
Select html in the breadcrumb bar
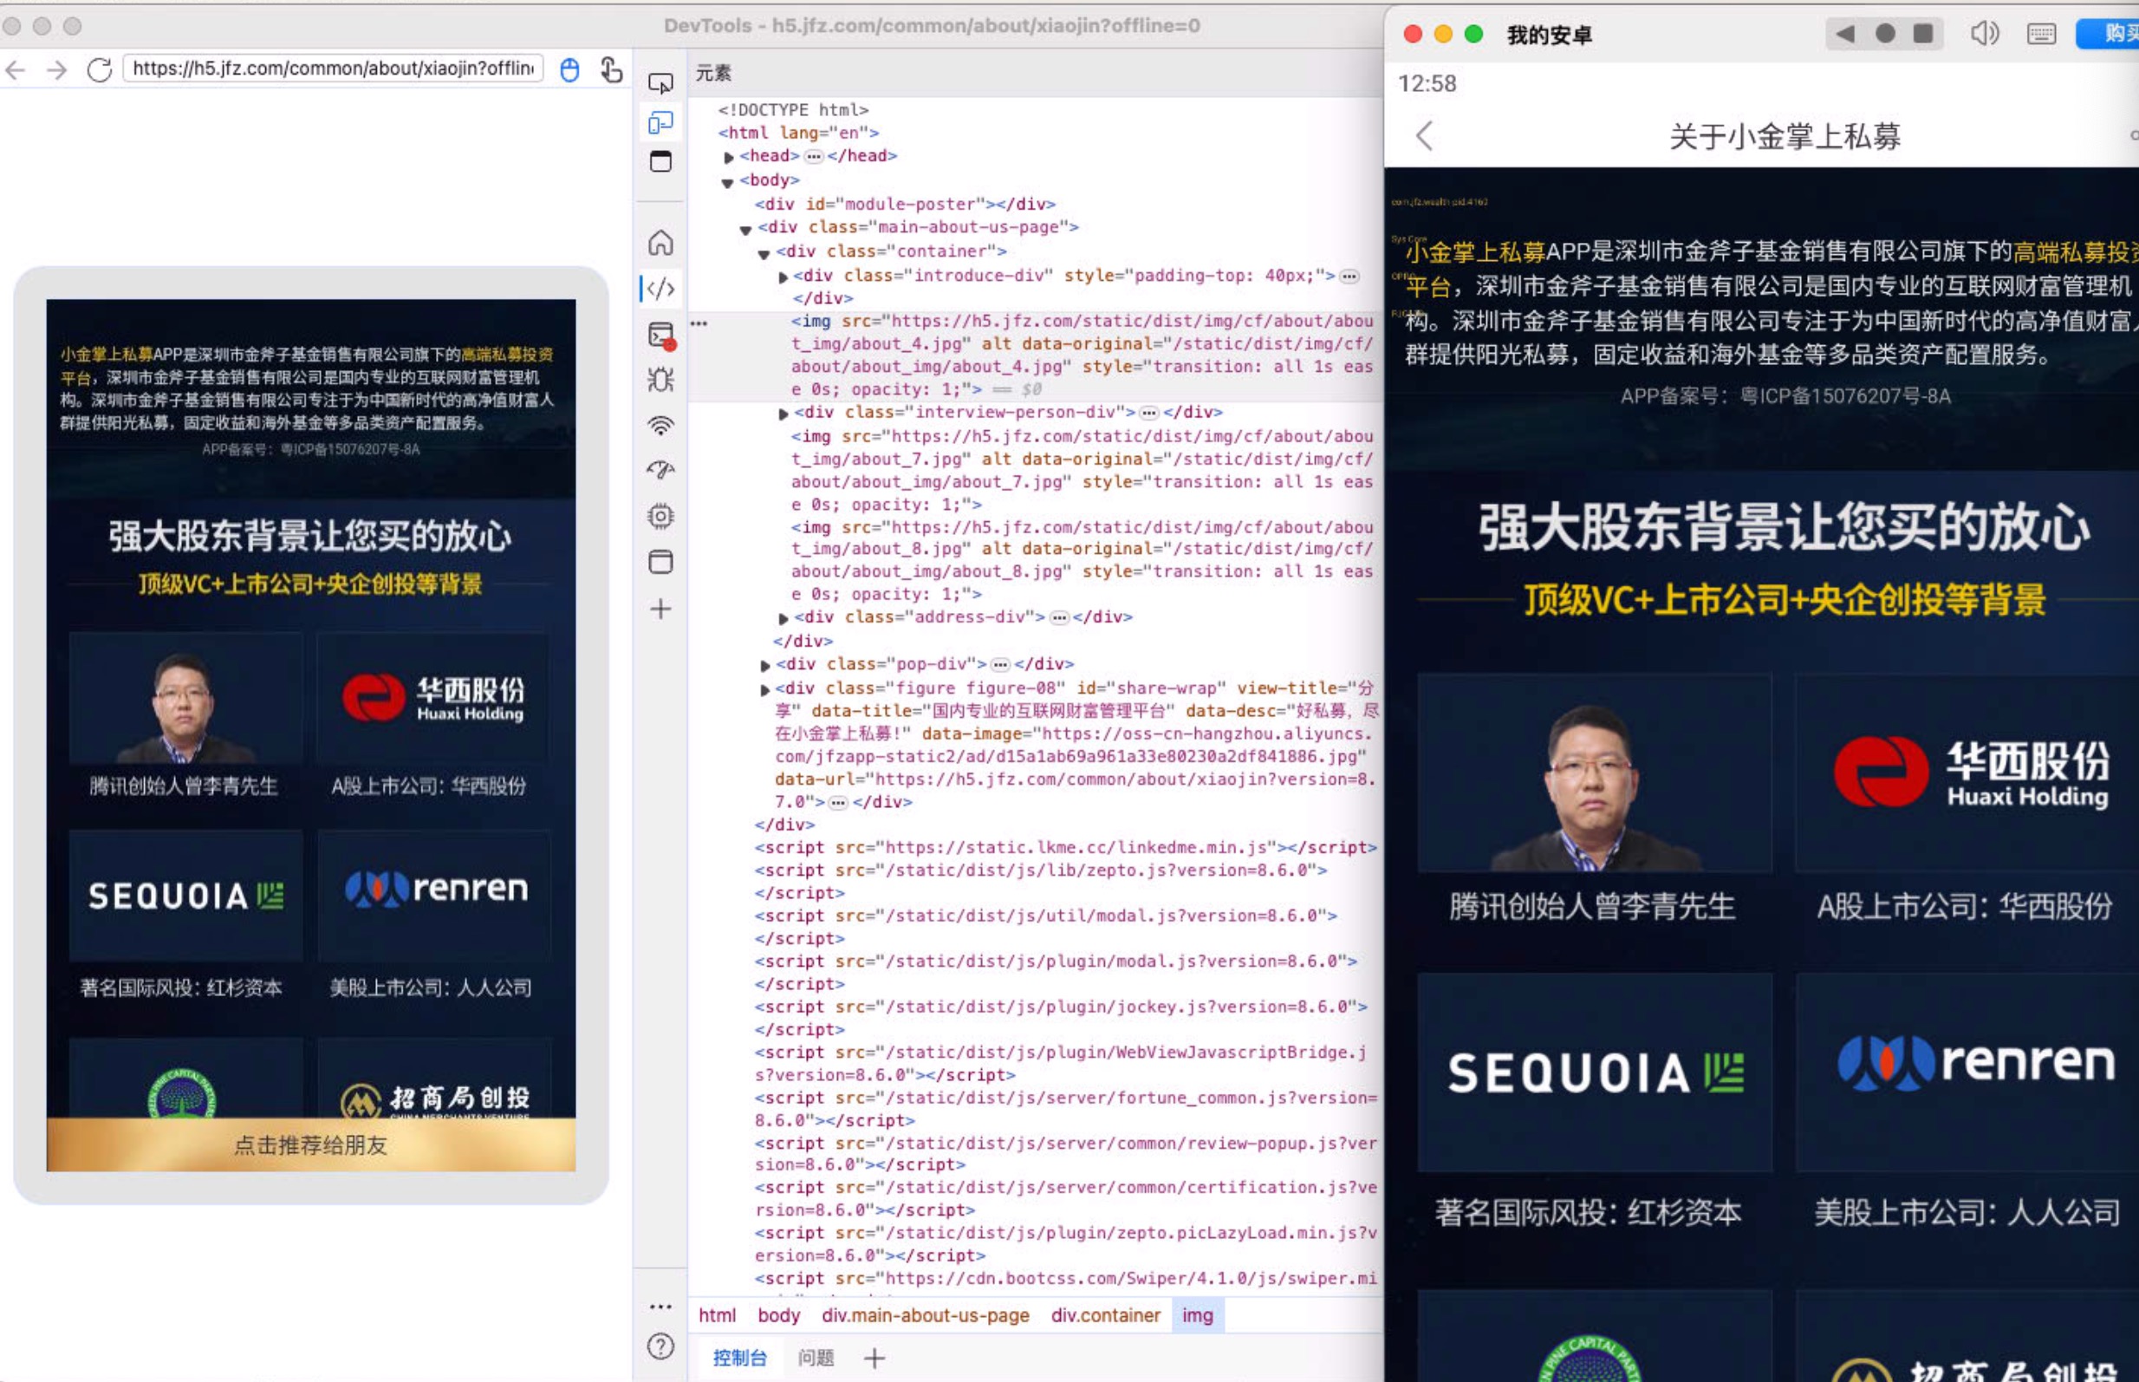click(717, 1314)
